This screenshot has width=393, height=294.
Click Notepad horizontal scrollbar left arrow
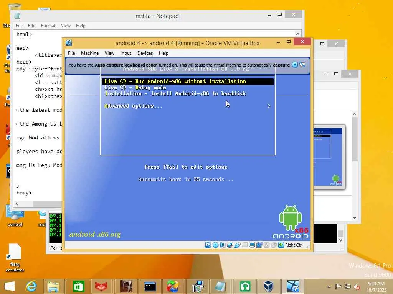pyautogui.click(x=17, y=204)
